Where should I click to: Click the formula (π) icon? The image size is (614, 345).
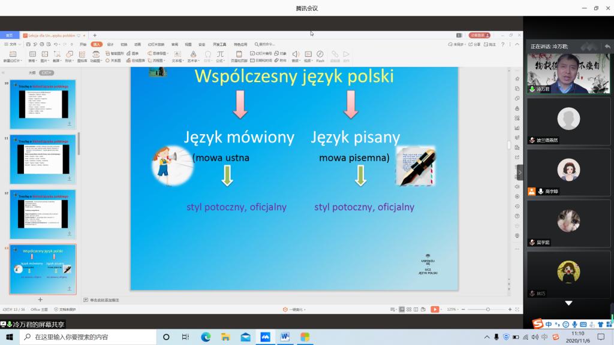click(x=220, y=55)
